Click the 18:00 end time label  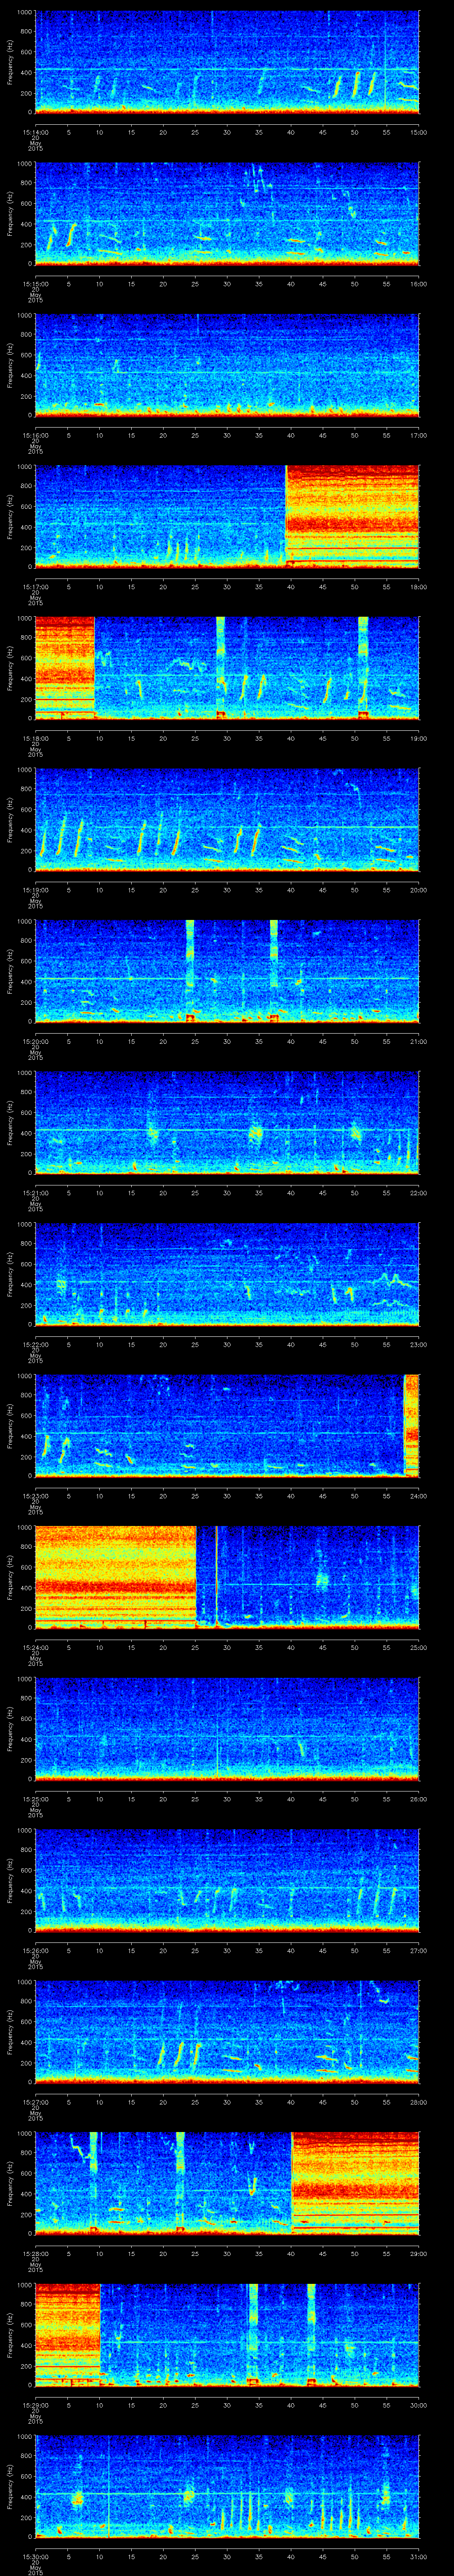click(418, 587)
